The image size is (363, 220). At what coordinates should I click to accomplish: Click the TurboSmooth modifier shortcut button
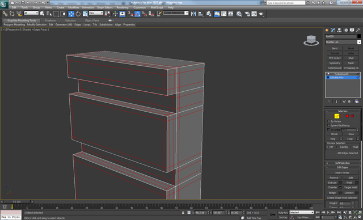point(335,68)
